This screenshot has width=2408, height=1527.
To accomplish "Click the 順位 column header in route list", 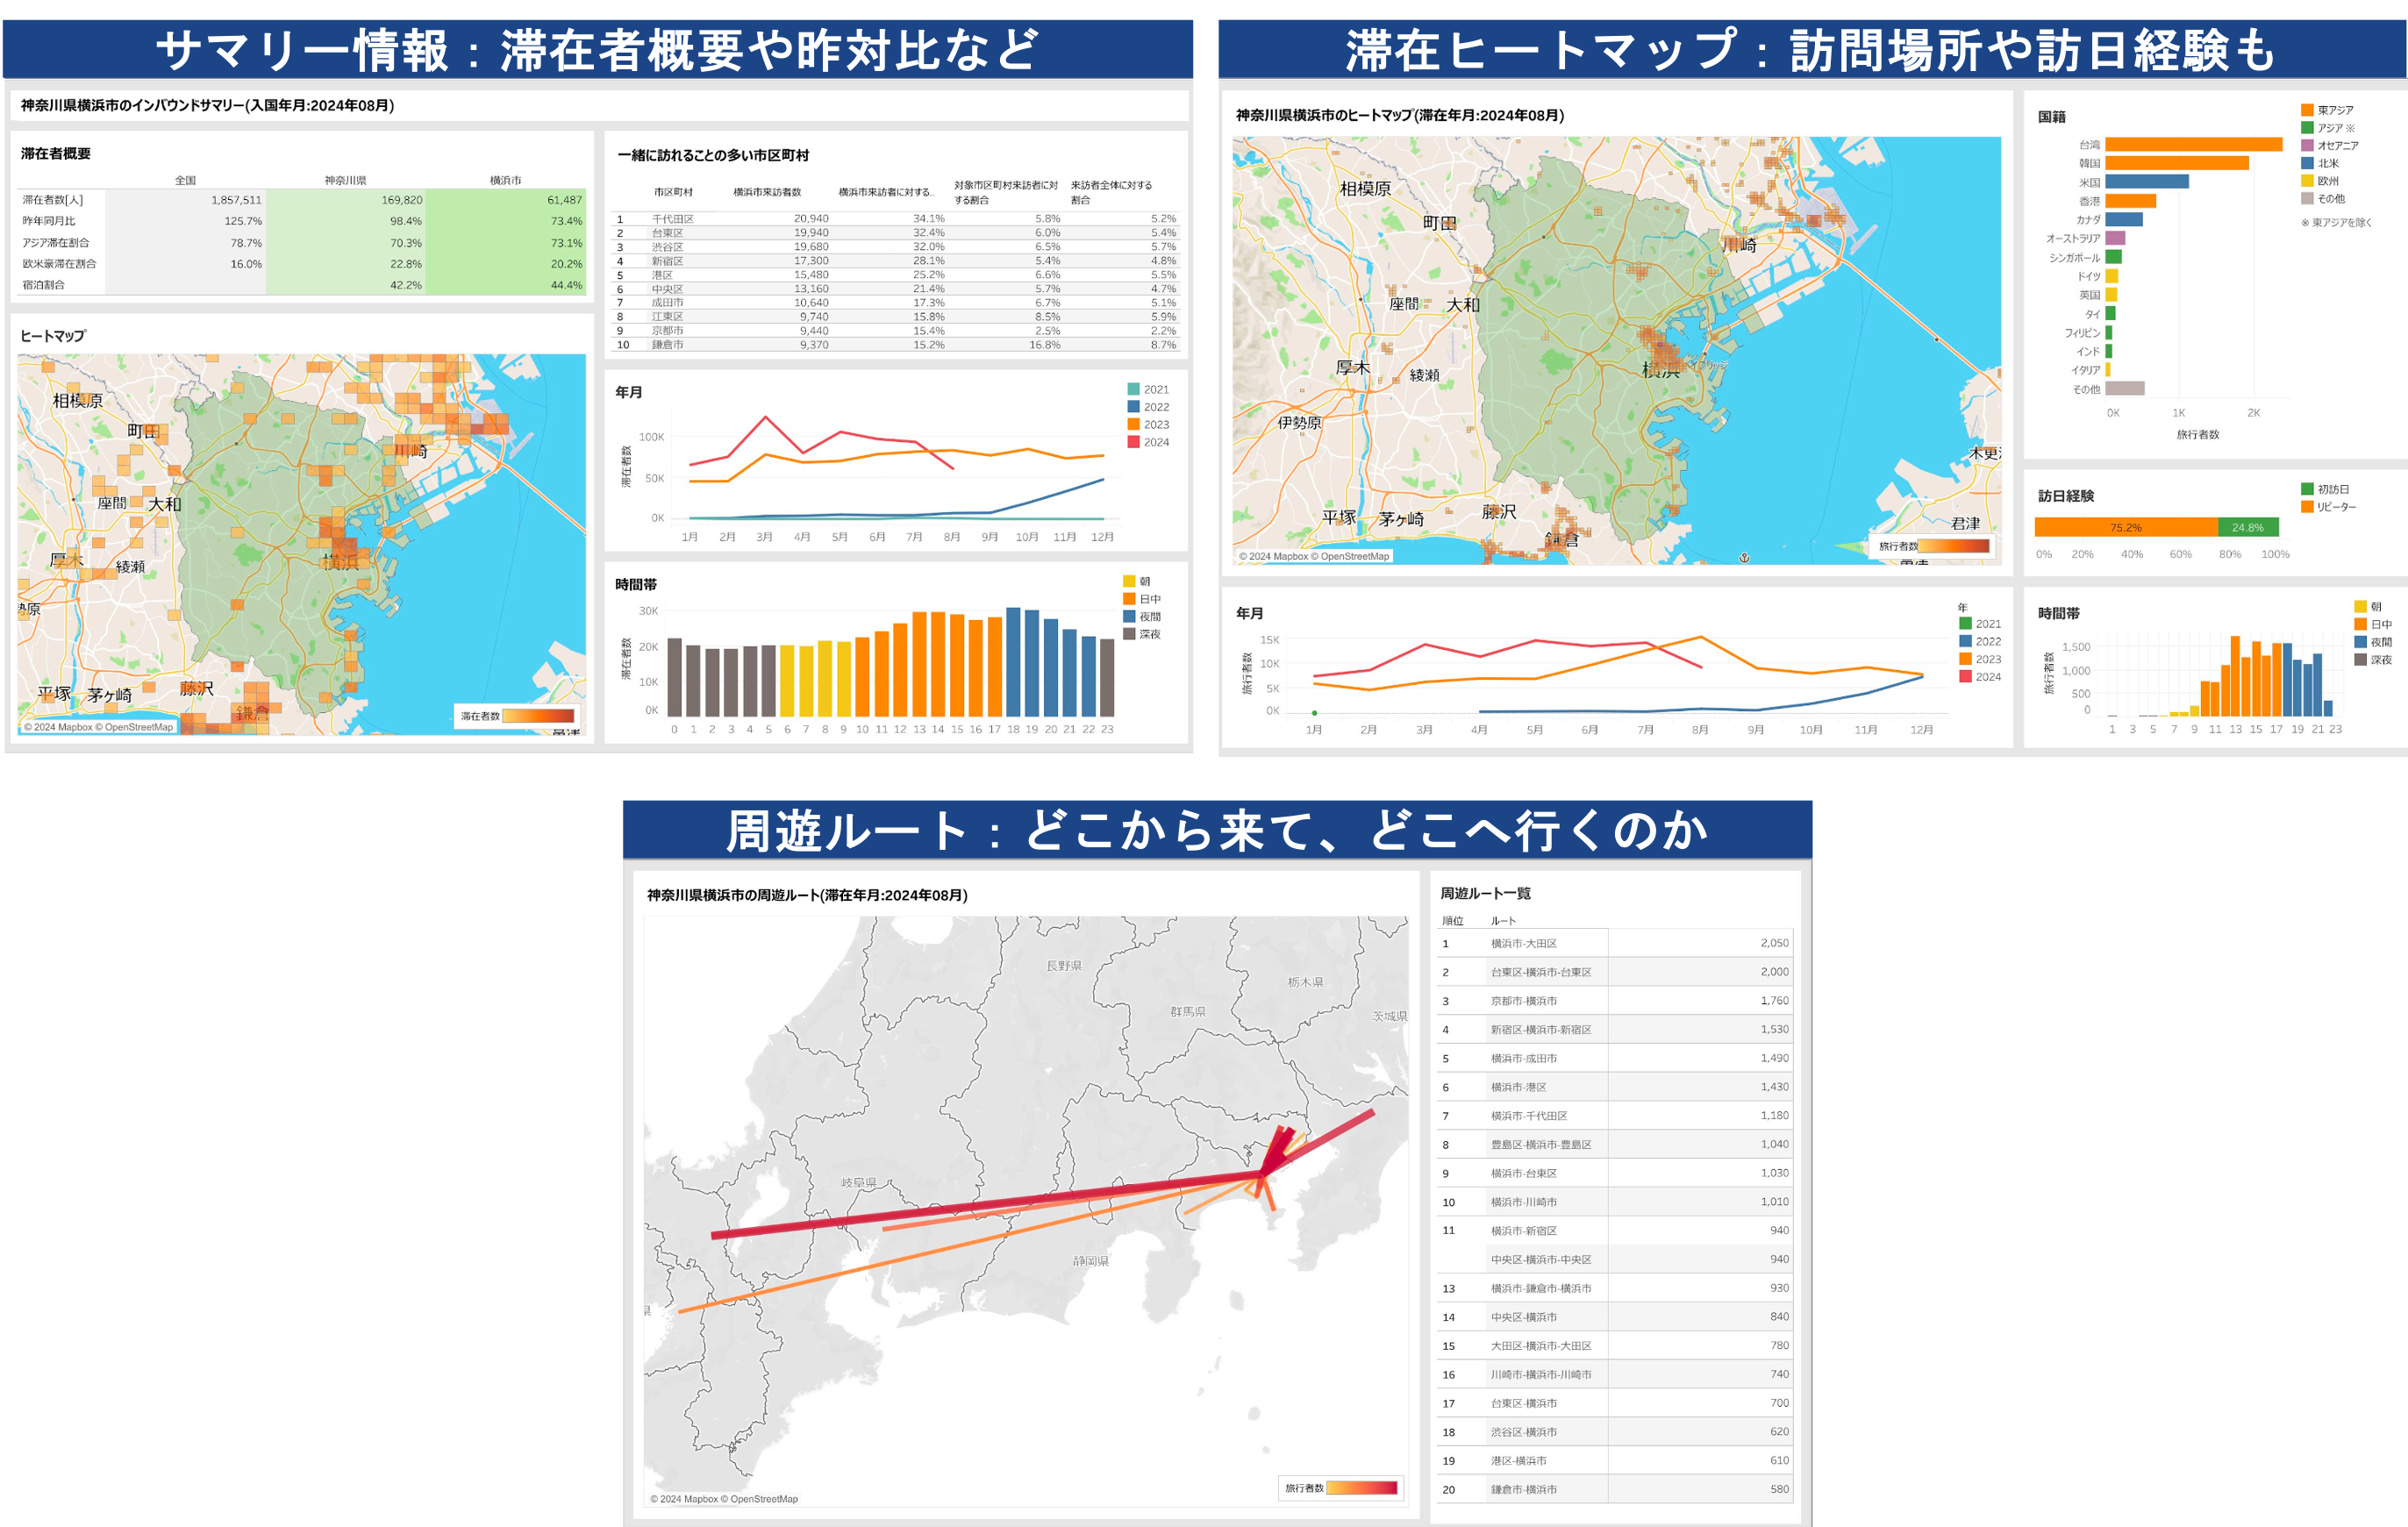I will pyautogui.click(x=1452, y=921).
